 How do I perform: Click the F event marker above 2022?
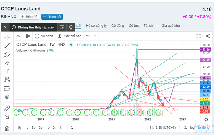150,113
